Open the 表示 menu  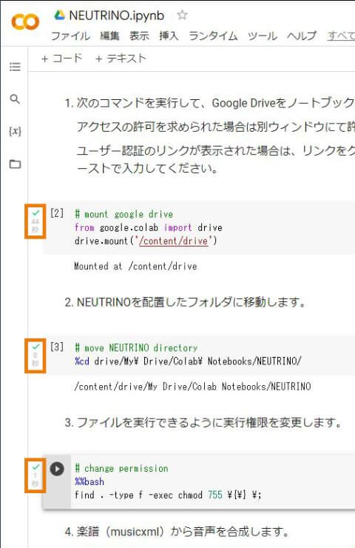139,36
